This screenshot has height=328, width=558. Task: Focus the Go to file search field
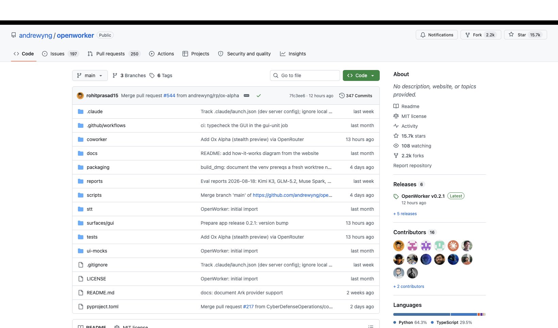[305, 75]
